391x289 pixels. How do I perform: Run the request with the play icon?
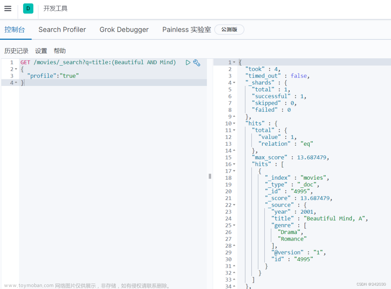188,62
